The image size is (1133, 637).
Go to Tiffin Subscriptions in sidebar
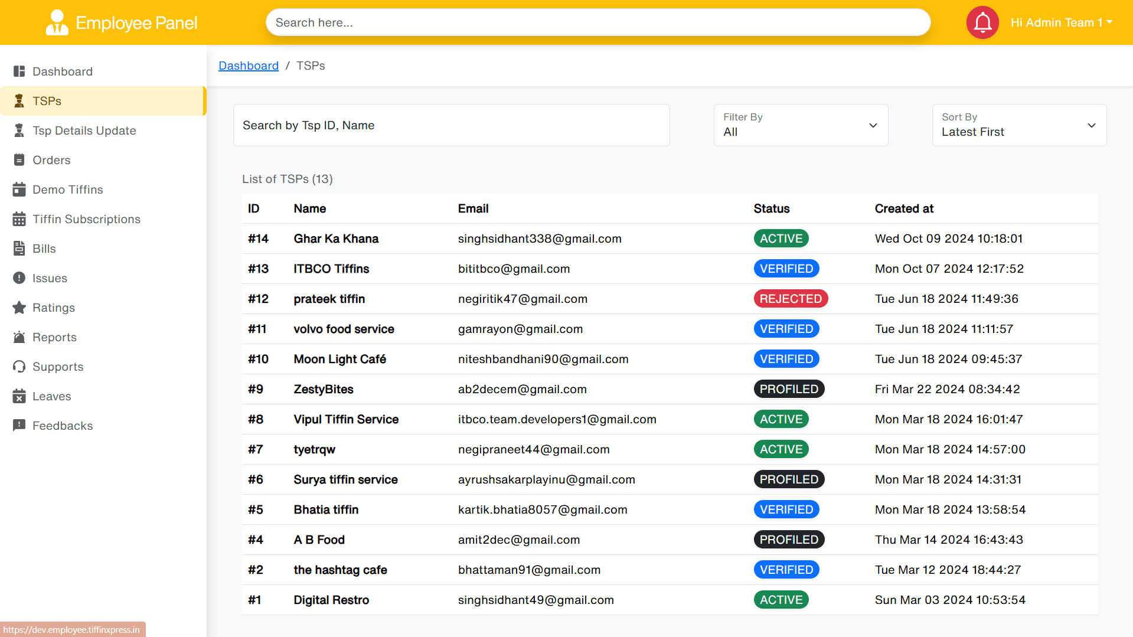click(86, 219)
